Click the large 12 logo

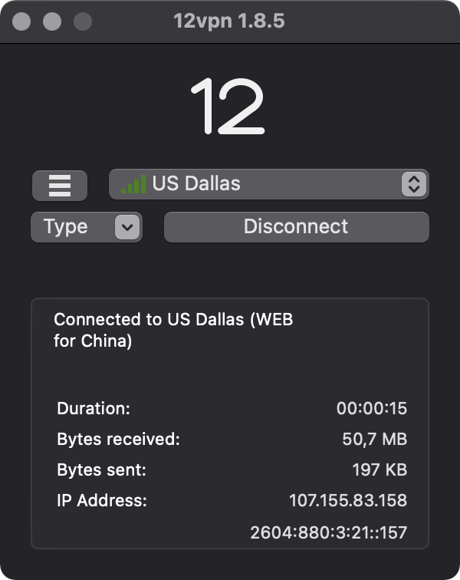(228, 107)
